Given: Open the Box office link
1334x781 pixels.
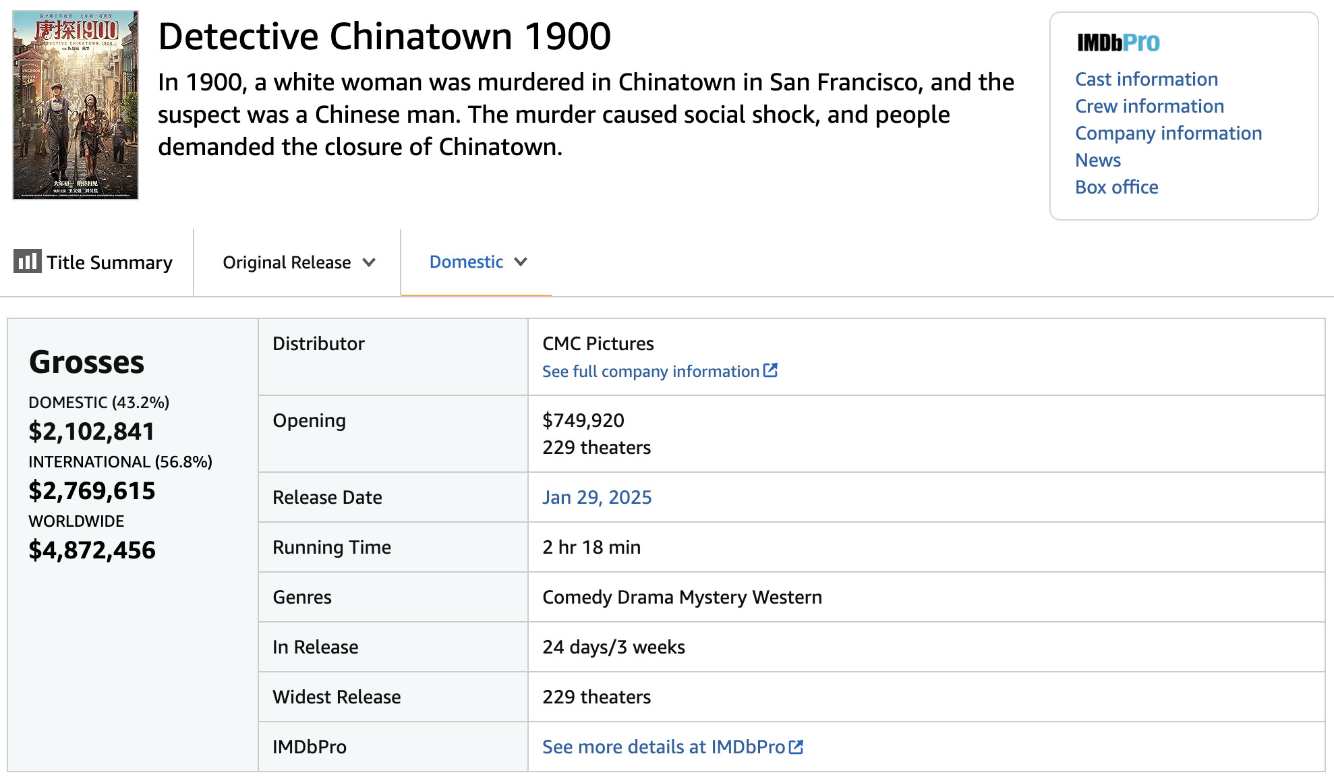Looking at the screenshot, I should pos(1116,187).
